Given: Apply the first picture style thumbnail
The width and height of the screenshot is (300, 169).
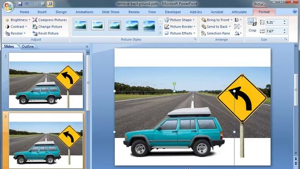Looking at the screenshot, I should pyautogui.click(x=81, y=25).
